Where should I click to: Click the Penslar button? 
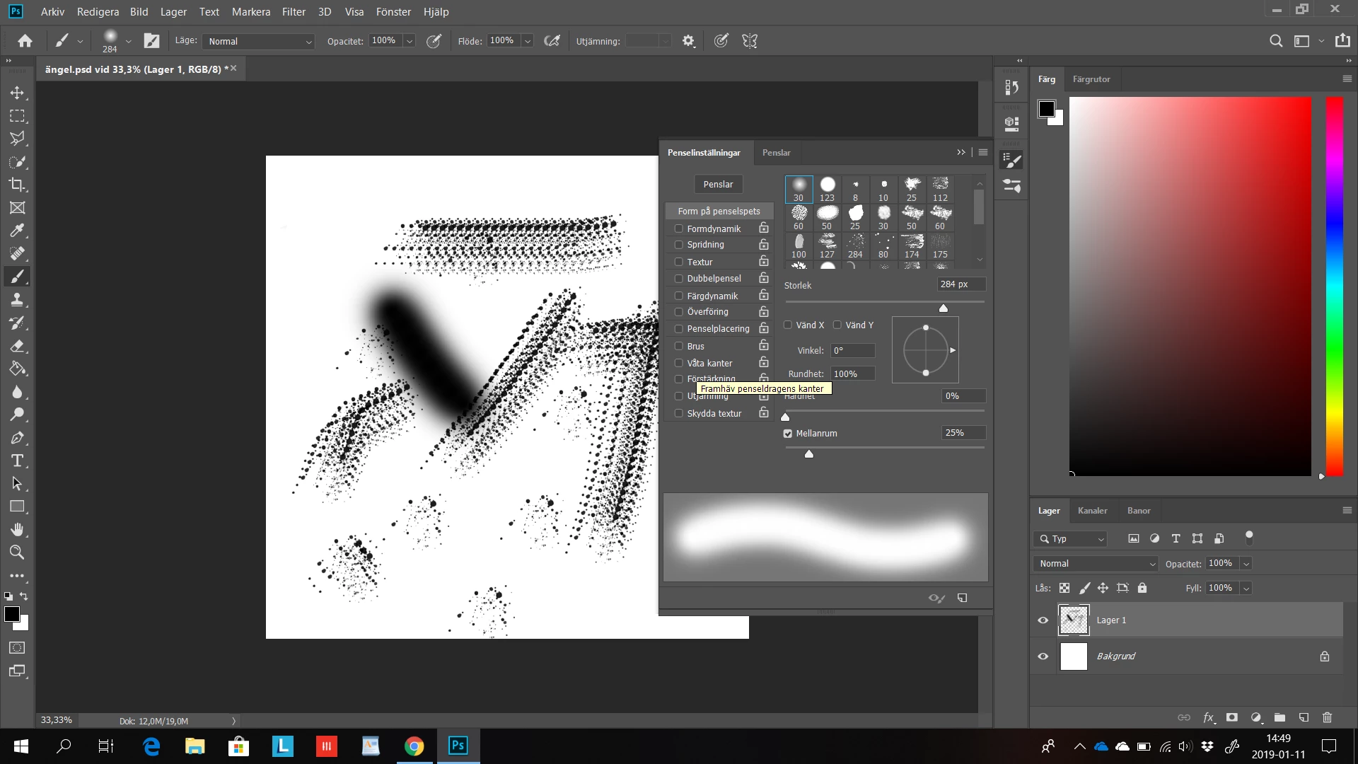[x=718, y=185]
